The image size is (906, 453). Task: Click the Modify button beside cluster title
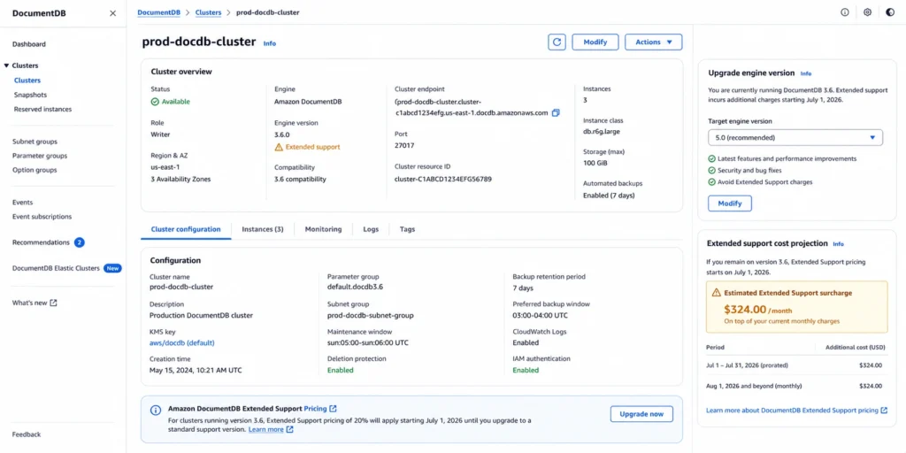[595, 42]
